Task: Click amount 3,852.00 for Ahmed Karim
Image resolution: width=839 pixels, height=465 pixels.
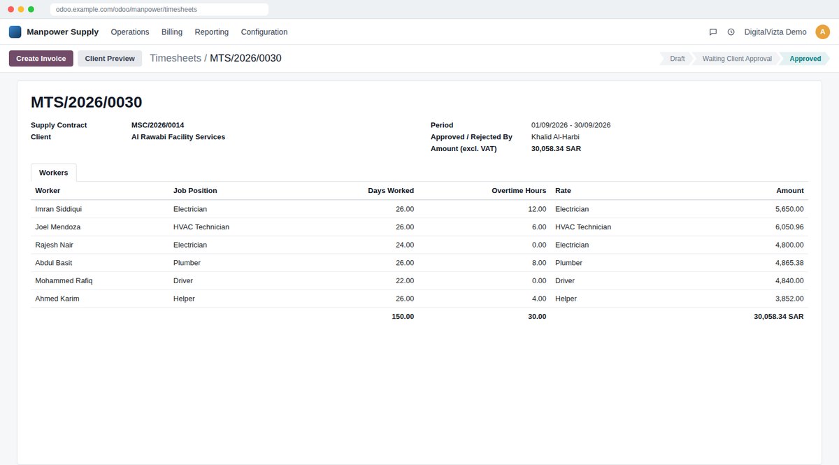Action: click(789, 299)
